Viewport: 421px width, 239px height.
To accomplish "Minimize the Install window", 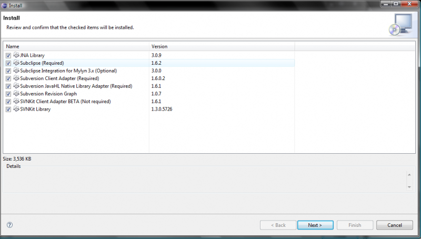I will [x=386, y=4].
